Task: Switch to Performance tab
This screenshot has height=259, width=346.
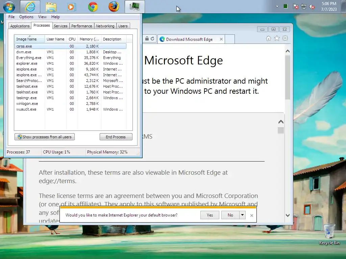Action: point(81,26)
